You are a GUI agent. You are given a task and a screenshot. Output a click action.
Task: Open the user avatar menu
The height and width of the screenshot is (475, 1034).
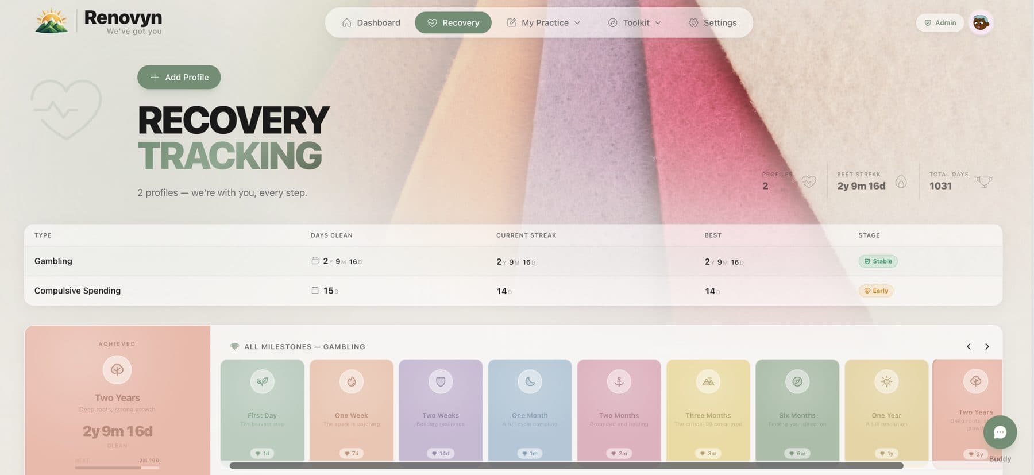(981, 22)
